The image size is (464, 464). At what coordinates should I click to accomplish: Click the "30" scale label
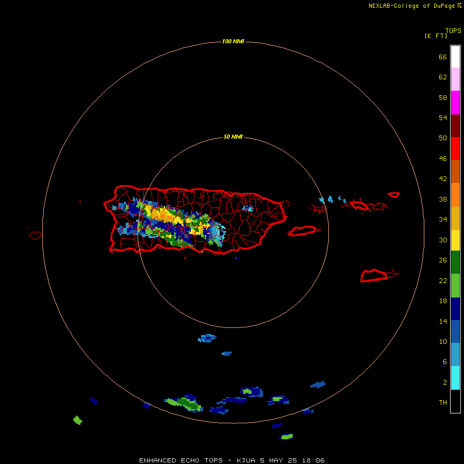443,240
